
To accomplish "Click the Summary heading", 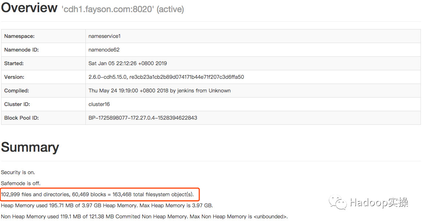I will (x=30, y=147).
